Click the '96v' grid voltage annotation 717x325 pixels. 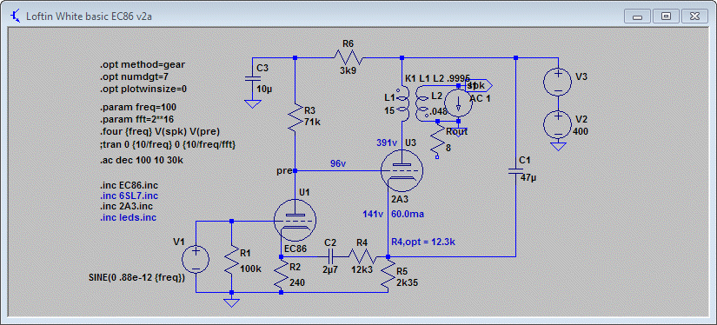pos(338,163)
